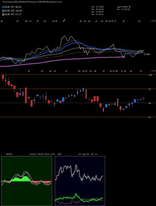Screen dimensions: 156x206
Task: Click the 'Pre C: 91.64' close value
Action: 97,14
